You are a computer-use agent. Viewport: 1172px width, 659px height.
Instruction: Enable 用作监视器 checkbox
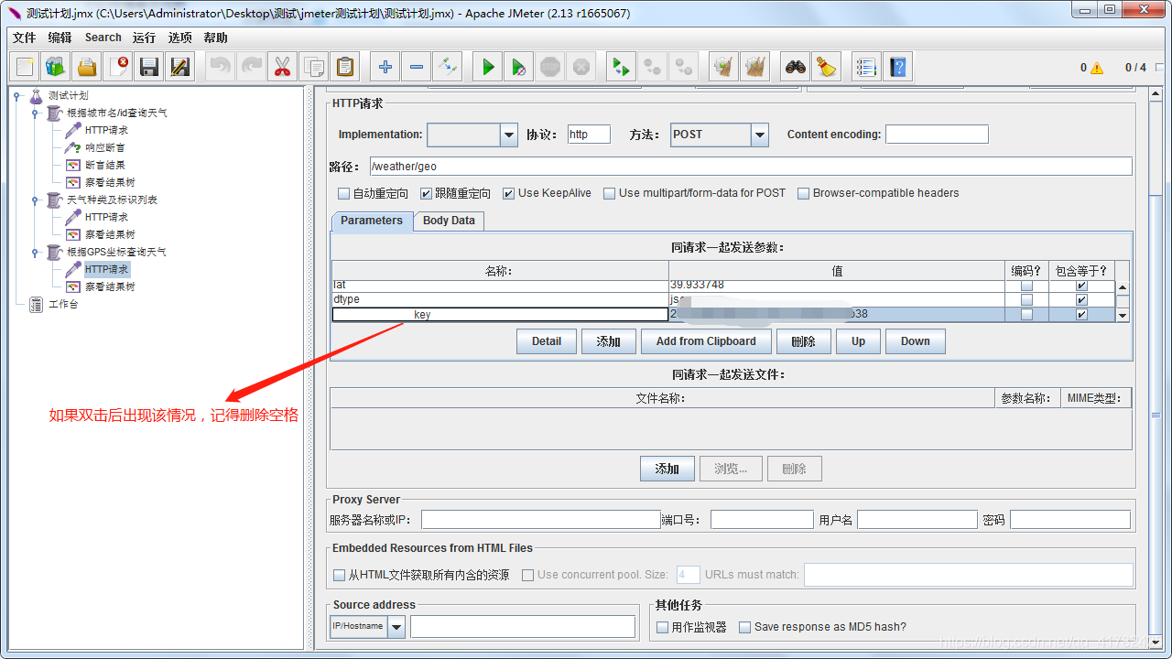(x=663, y=627)
